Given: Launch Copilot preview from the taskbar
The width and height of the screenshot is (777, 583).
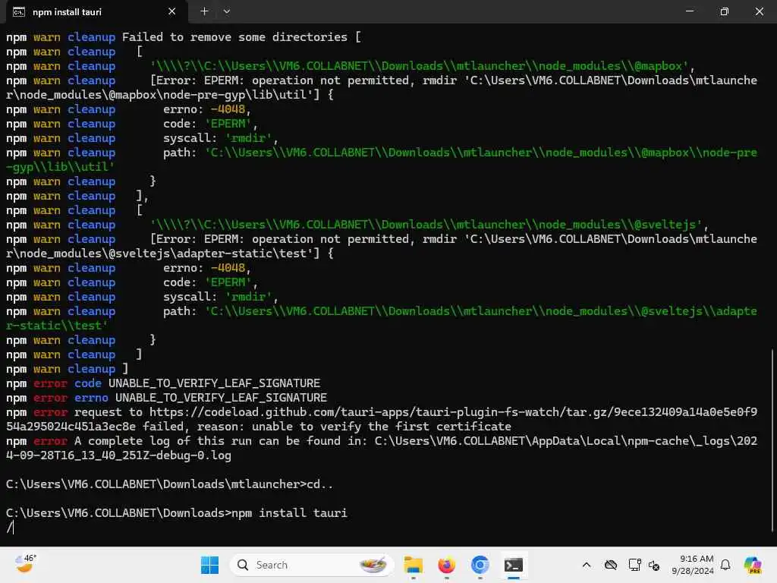Looking at the screenshot, I should (753, 565).
